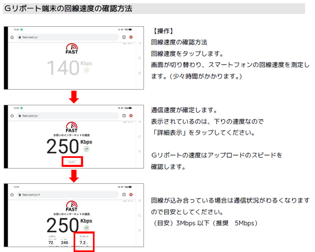Tap the Android recents lines in the 詳細表示 screenshot
This screenshot has width=315, height=252.
coord(140,151)
